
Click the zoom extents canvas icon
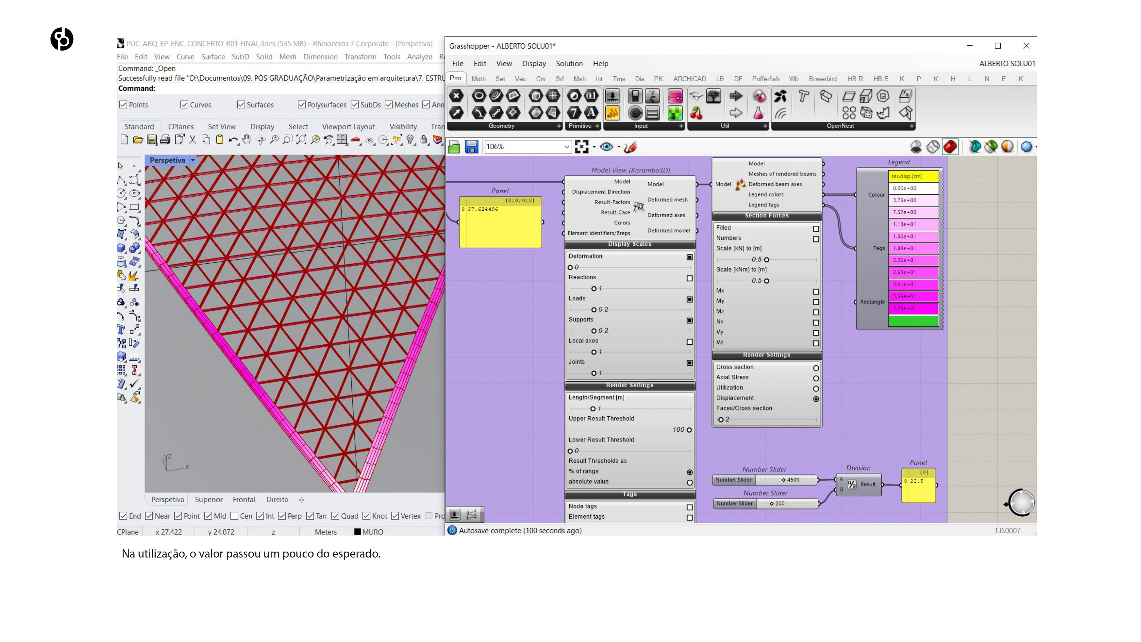pyautogui.click(x=581, y=147)
